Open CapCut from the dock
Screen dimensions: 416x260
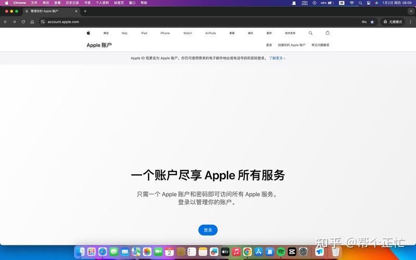point(292,252)
